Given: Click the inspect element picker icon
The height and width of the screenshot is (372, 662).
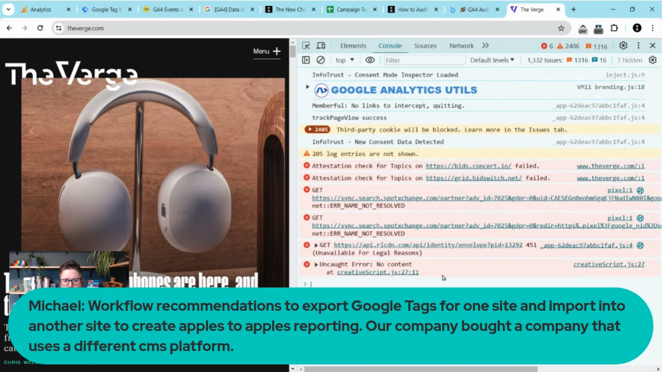Looking at the screenshot, I should click(306, 46).
